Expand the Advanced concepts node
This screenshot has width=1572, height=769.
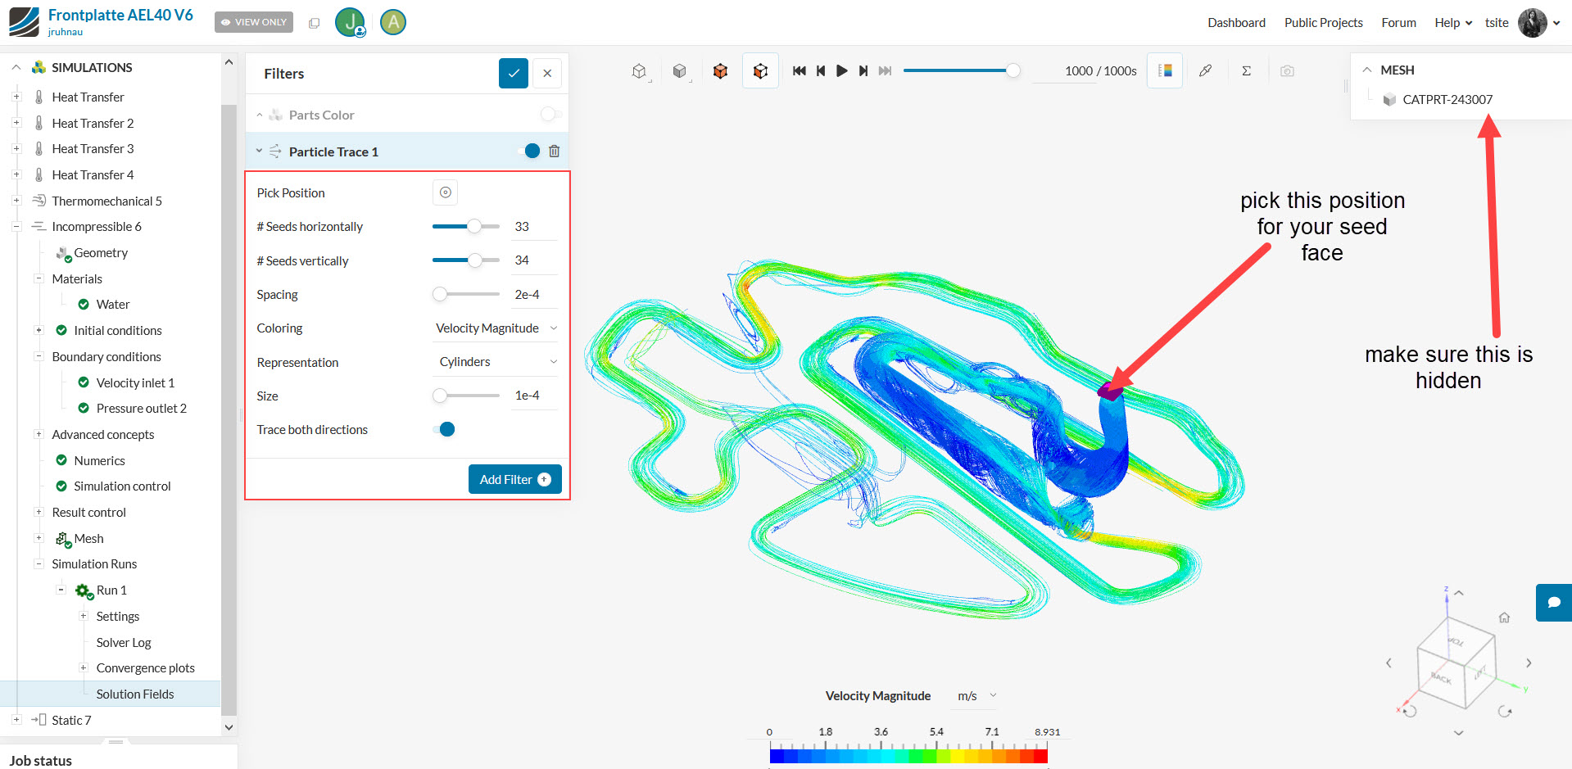point(39,434)
